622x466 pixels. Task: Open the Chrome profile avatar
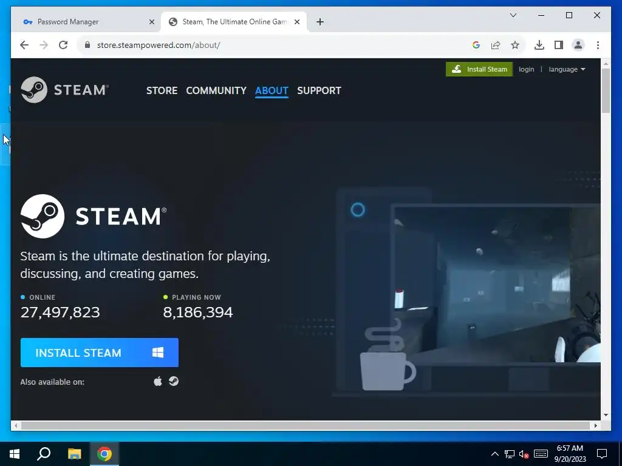coord(578,45)
